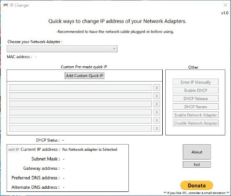This screenshot has width=231, height=196.
Task: Remove the fourth custom quick IP entry
Action: point(157,112)
